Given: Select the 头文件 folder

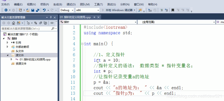Looking at the screenshot, I should click(20, 51).
